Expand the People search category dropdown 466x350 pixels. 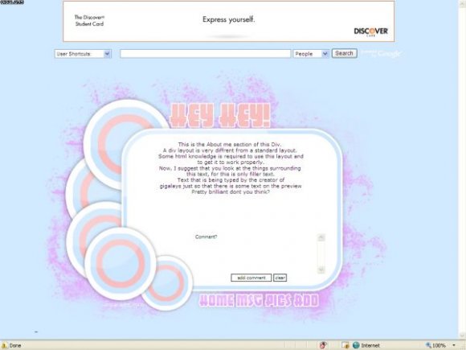pyautogui.click(x=311, y=54)
